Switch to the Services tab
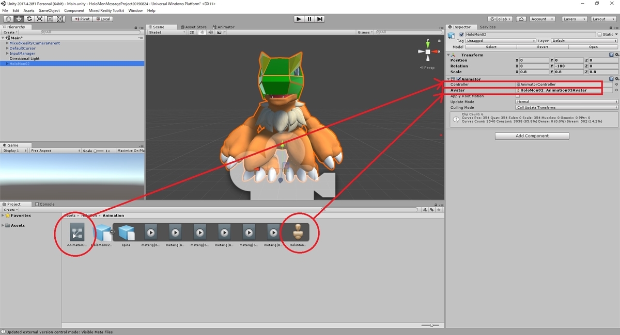This screenshot has height=335, width=620. coord(487,27)
